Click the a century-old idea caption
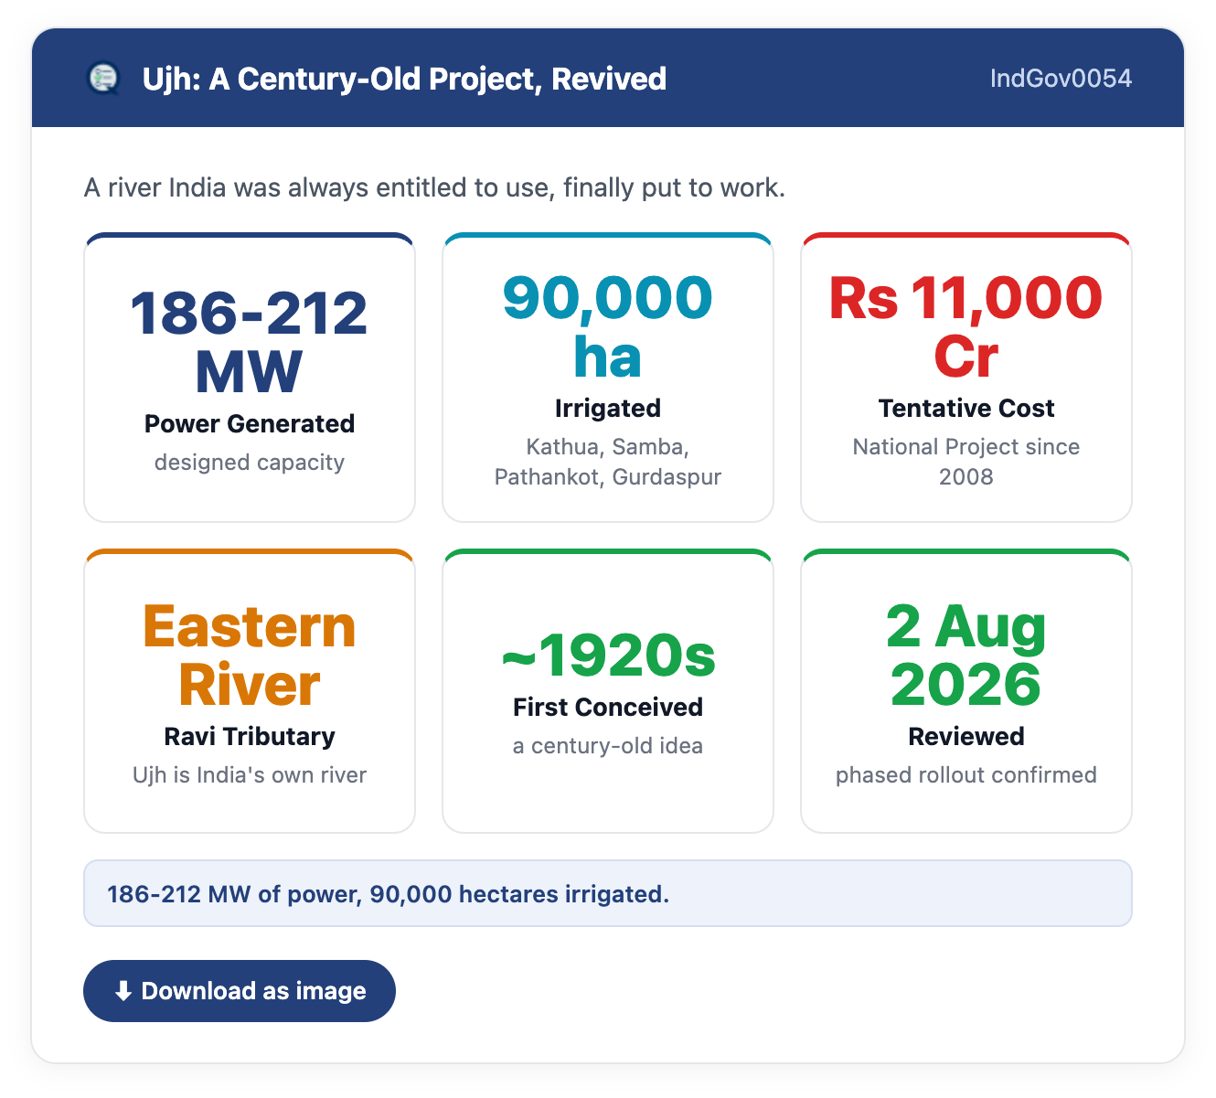This screenshot has width=1216, height=1098. tap(608, 746)
